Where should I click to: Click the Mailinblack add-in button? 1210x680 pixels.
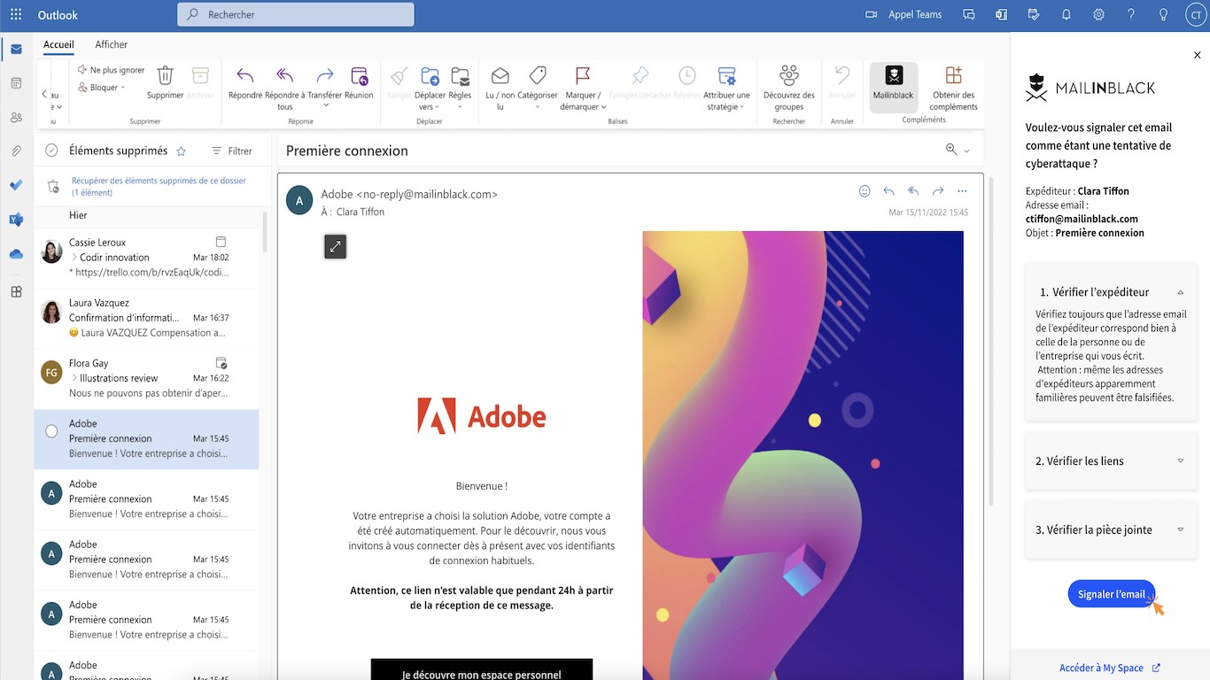click(x=893, y=87)
